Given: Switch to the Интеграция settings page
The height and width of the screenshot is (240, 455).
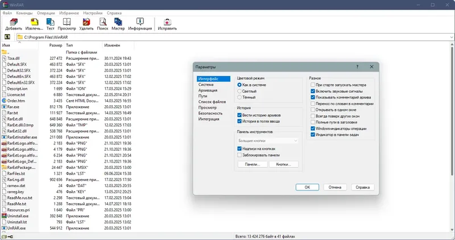Looking at the screenshot, I should point(209,119).
